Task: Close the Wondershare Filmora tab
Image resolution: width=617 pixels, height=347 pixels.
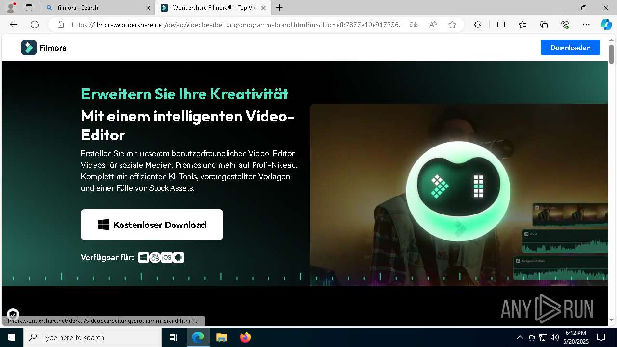Action: [x=263, y=8]
